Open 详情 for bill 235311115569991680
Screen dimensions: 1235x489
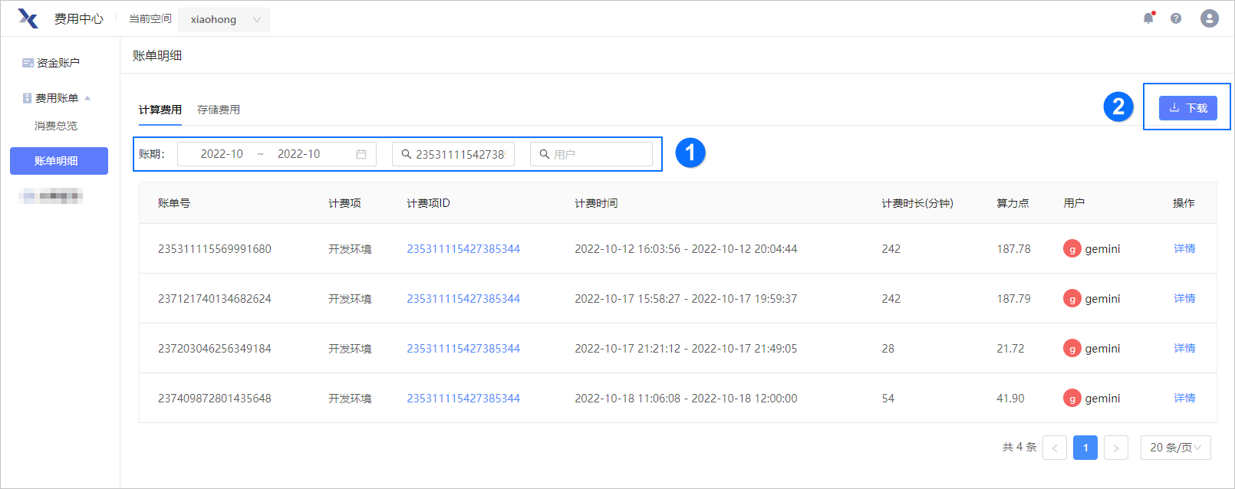[1184, 248]
